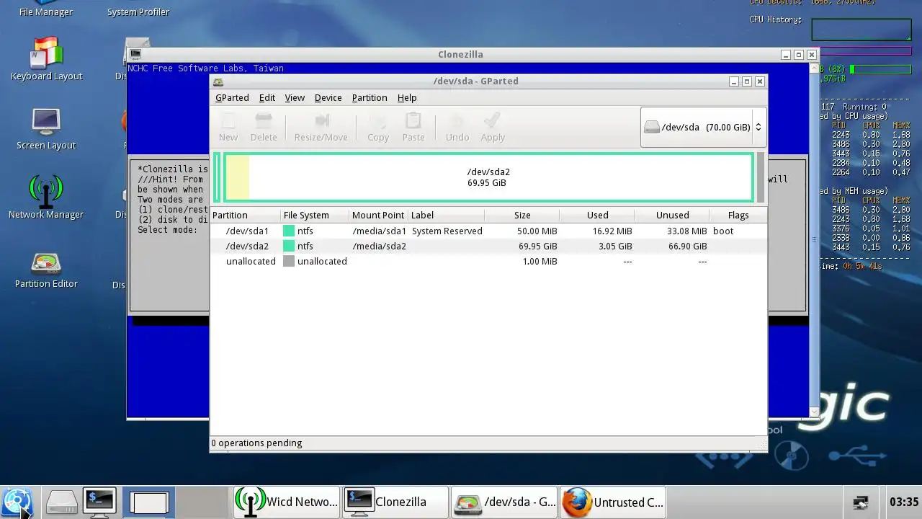This screenshot has height=519, width=922.
Task: Sort by the Partition column header
Action: [246, 215]
